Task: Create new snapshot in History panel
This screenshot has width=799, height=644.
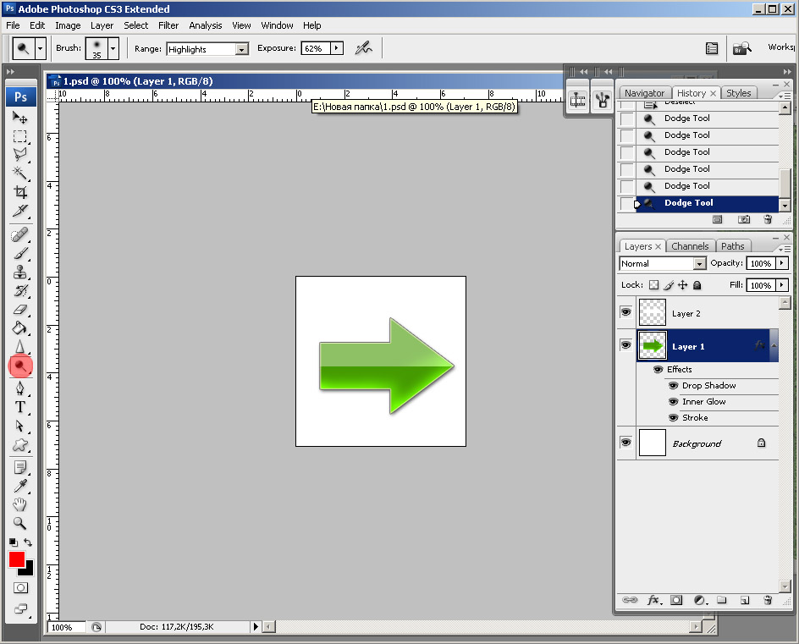Action: point(744,219)
